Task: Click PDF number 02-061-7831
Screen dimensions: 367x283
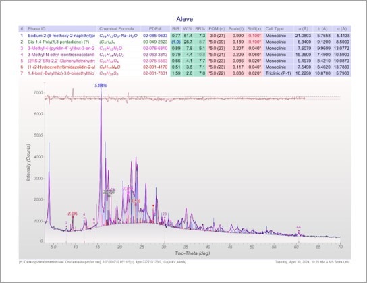Action: tap(155, 73)
